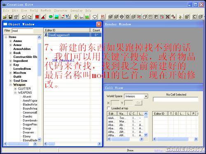The width and height of the screenshot is (206, 154).
Task: Click the Filter text field
Action: pos(23,31)
